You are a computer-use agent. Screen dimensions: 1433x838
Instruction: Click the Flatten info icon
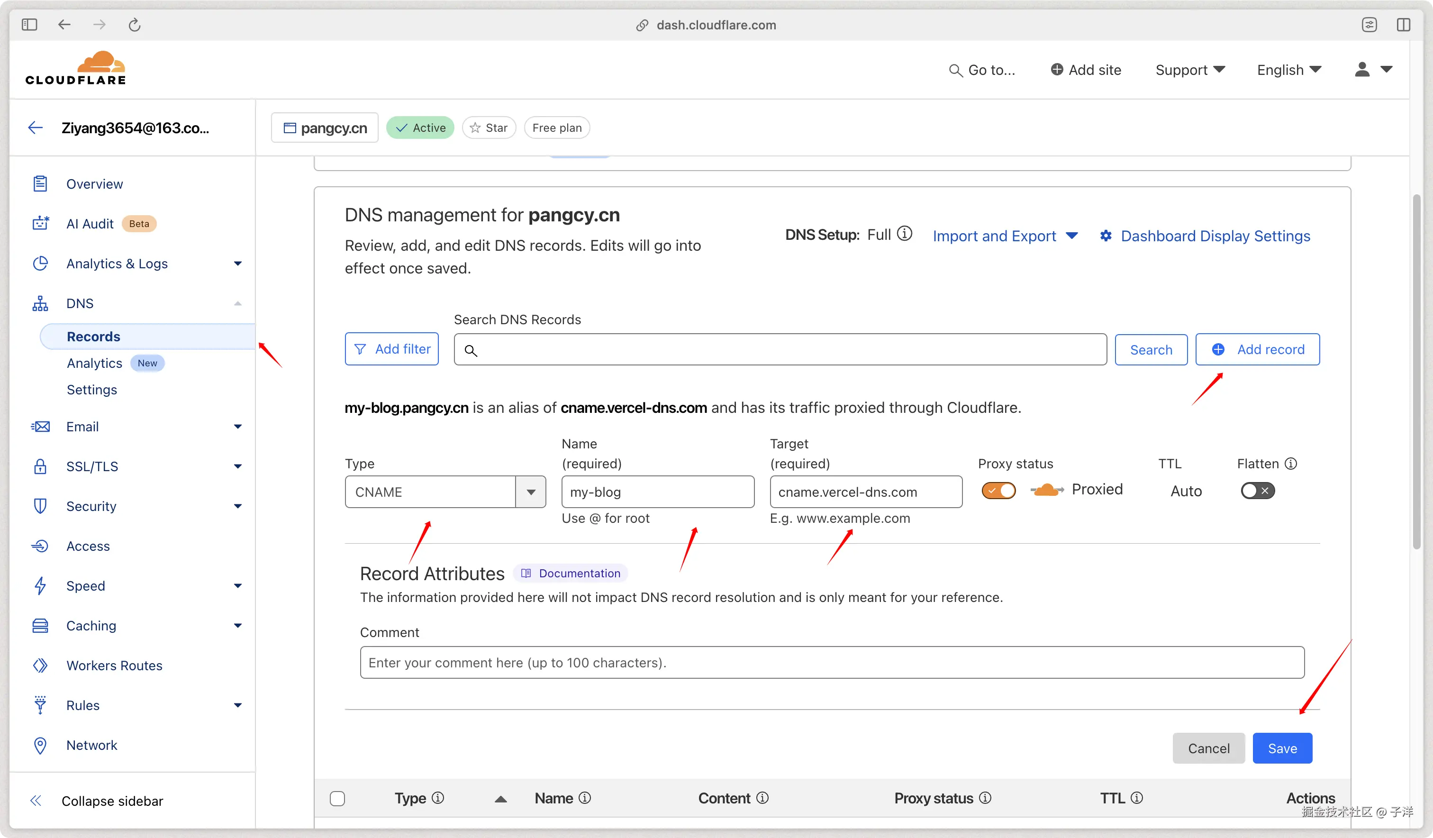pyautogui.click(x=1291, y=464)
